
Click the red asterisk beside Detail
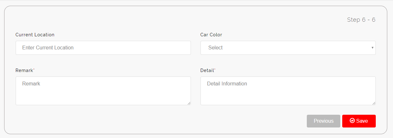point(215,69)
